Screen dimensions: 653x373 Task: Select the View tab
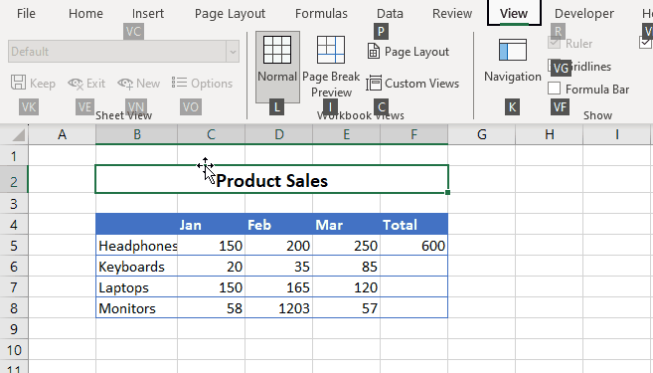click(514, 13)
